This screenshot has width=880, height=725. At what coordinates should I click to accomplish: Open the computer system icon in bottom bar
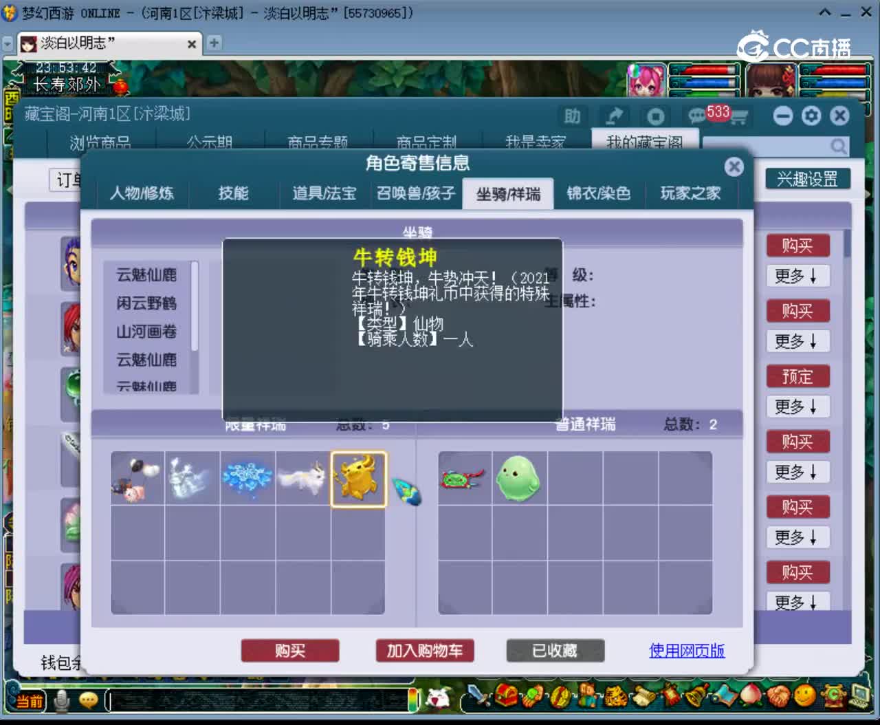tap(859, 696)
